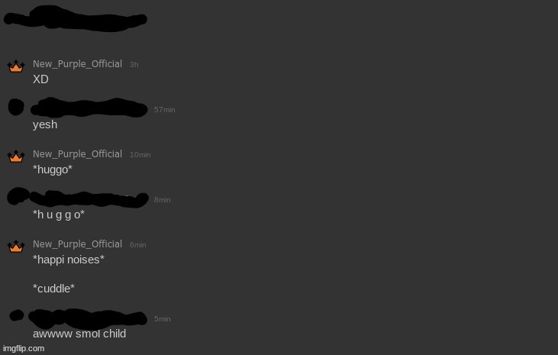Click the 6min timestamp
The height and width of the screenshot is (355, 558).
coord(137,245)
